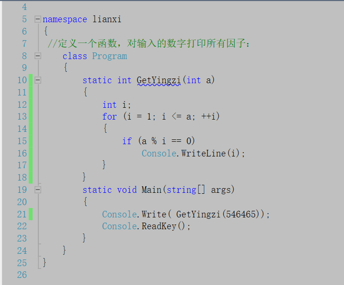
Task: Click the closing brace on line 25
Action: coord(44,262)
